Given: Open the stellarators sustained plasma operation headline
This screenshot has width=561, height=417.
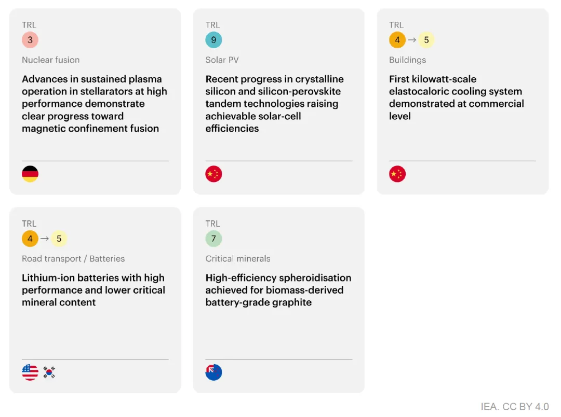Looking at the screenshot, I should 95,104.
